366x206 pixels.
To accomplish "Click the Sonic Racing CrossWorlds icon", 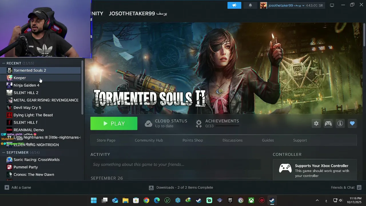I will click(9, 160).
